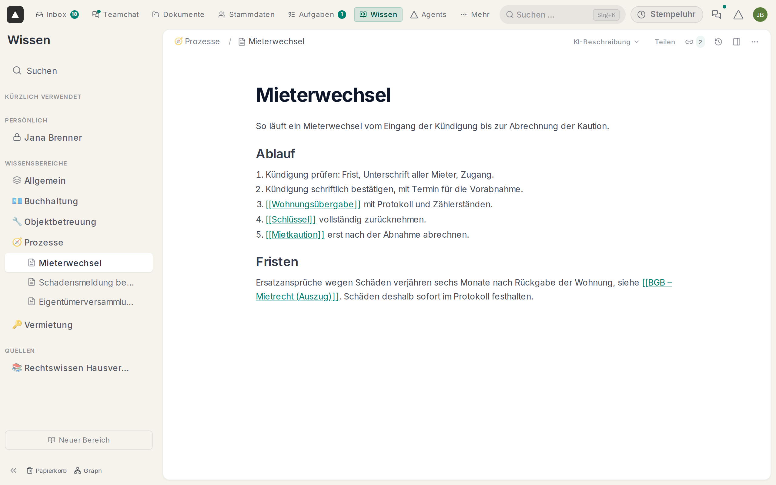Open the Stammdaten tab
The height and width of the screenshot is (485, 776).
coord(246,15)
